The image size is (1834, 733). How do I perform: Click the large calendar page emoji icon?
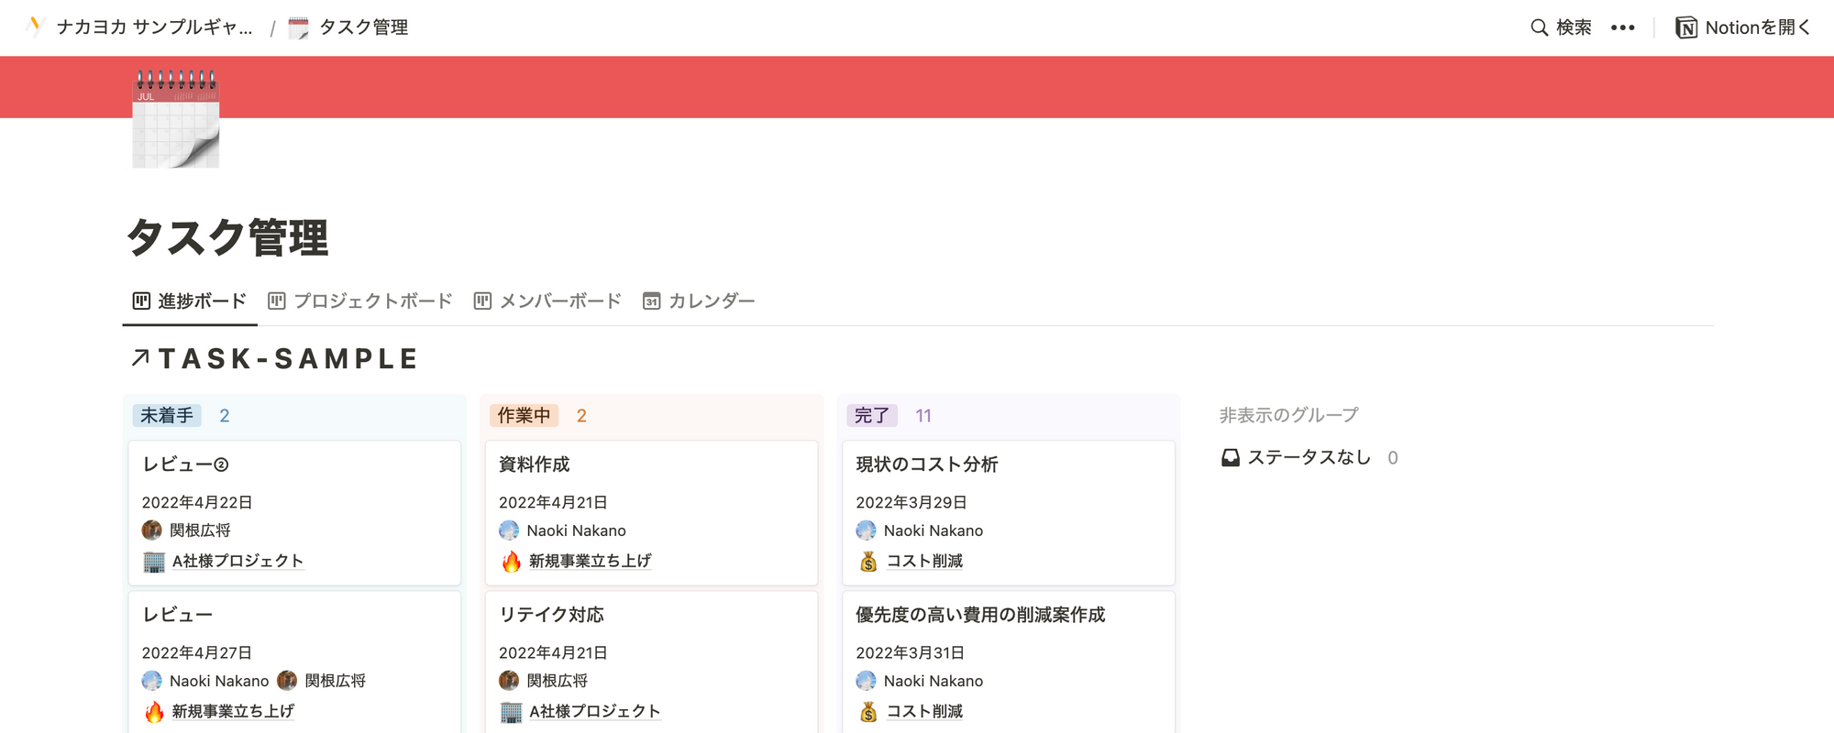click(176, 118)
